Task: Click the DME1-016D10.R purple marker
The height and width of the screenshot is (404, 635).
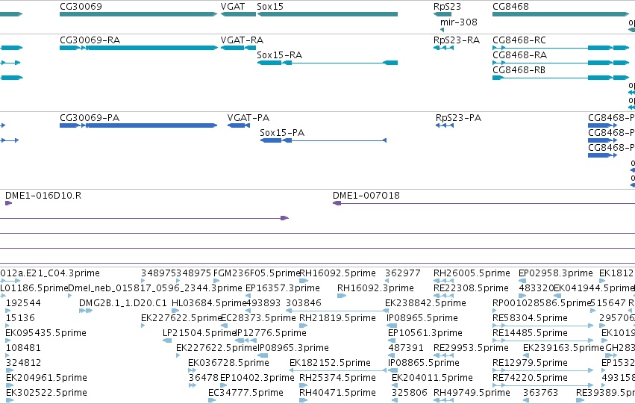Action: (x=8, y=203)
